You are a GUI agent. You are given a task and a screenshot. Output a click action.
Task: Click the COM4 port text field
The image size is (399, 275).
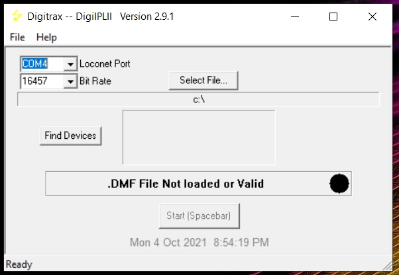(41, 64)
